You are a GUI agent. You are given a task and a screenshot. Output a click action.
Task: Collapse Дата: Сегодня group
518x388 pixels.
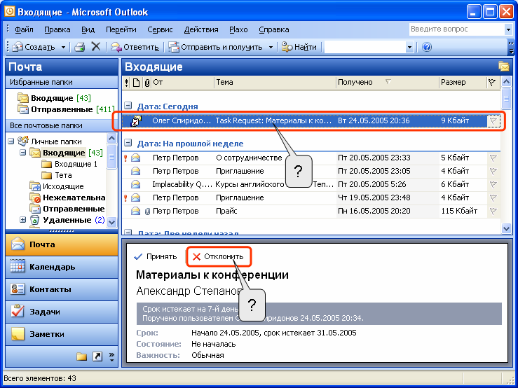128,106
